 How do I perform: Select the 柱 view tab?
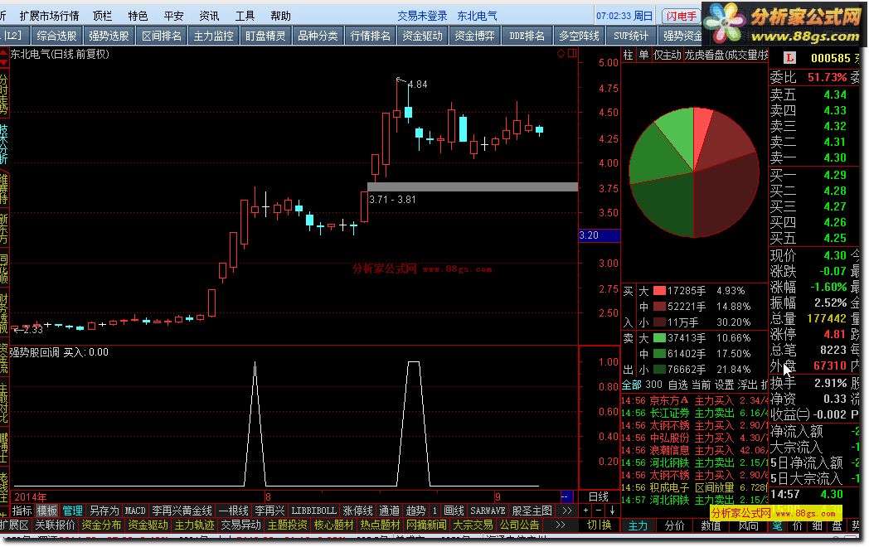pyautogui.click(x=628, y=55)
